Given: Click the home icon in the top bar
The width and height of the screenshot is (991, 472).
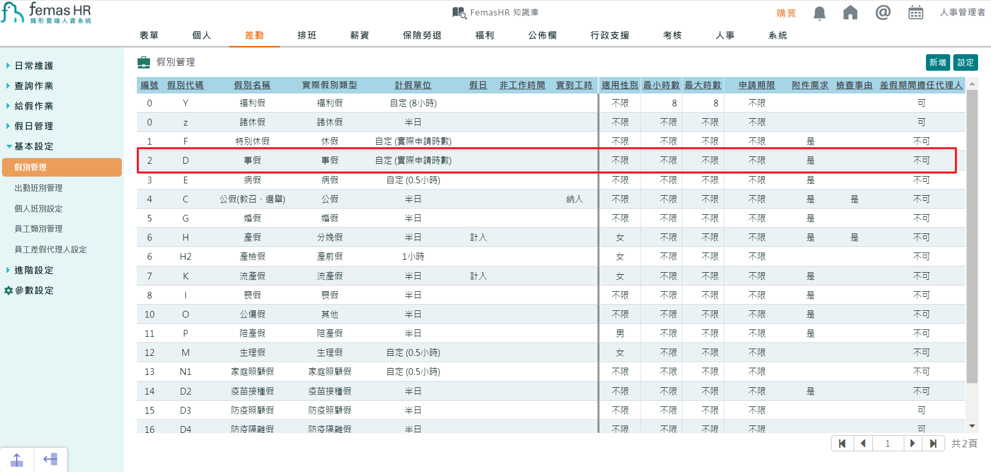Looking at the screenshot, I should point(851,12).
